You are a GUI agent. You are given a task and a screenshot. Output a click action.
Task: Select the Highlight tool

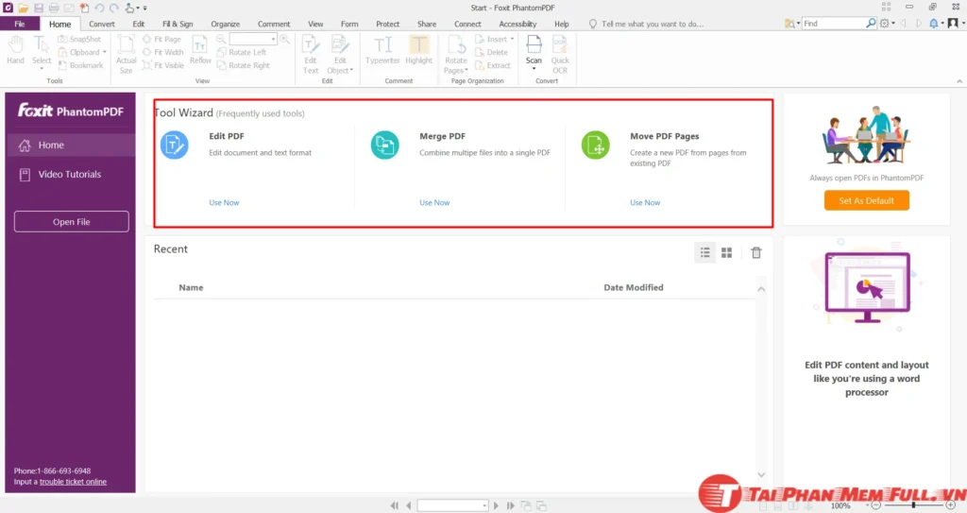pos(418,50)
